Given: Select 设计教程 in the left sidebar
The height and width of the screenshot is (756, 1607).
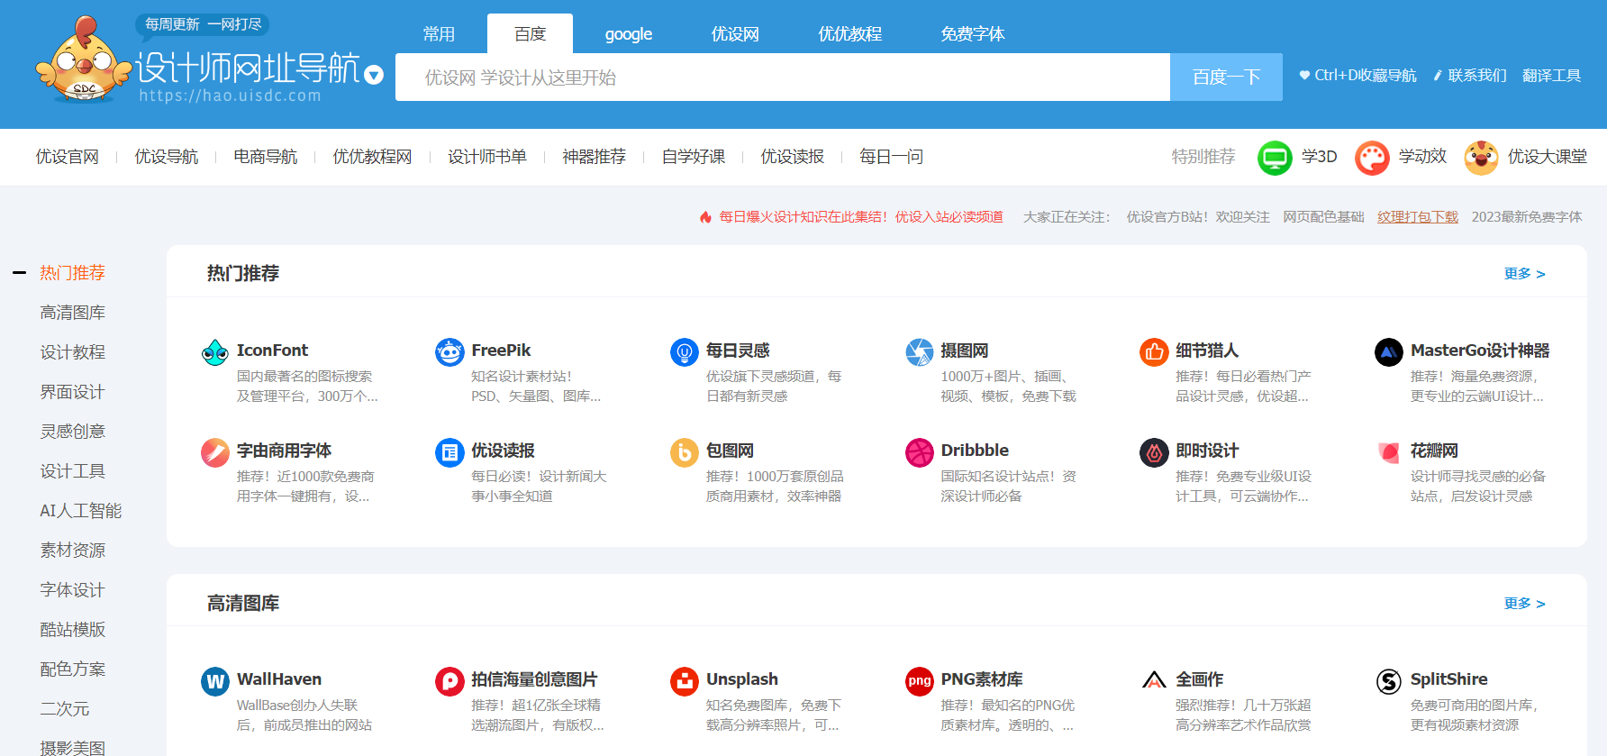Looking at the screenshot, I should tap(72, 352).
